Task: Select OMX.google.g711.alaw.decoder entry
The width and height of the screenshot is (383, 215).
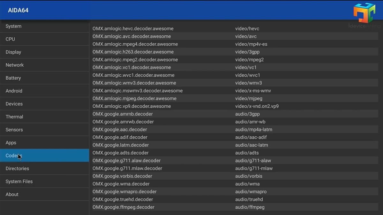Action: [x=235, y=161]
